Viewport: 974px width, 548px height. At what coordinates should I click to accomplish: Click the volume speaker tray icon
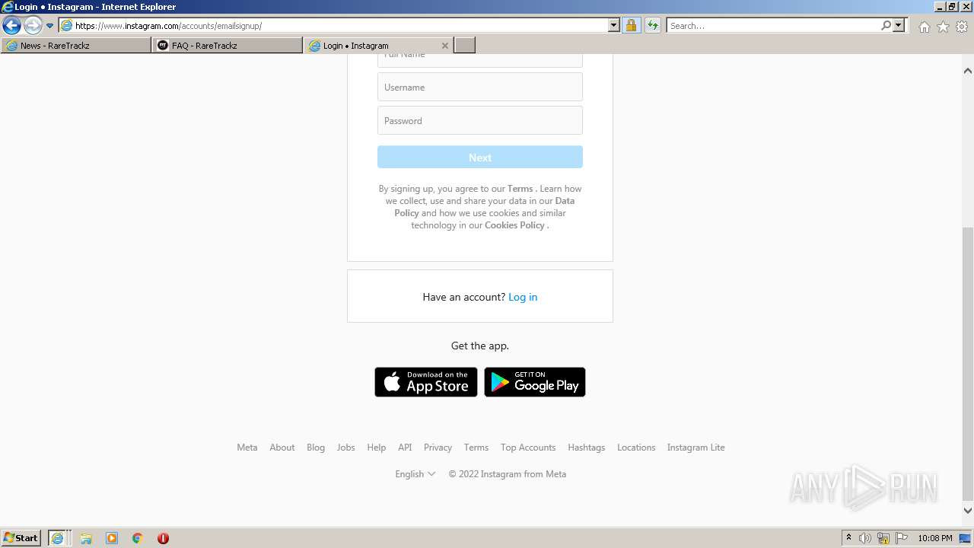pos(865,538)
